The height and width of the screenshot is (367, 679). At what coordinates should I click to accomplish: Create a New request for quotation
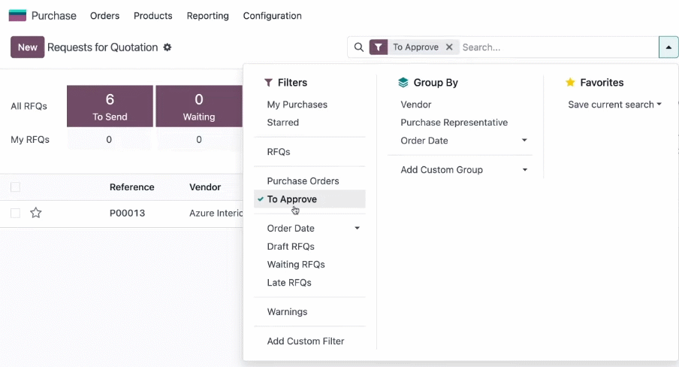[x=28, y=47]
